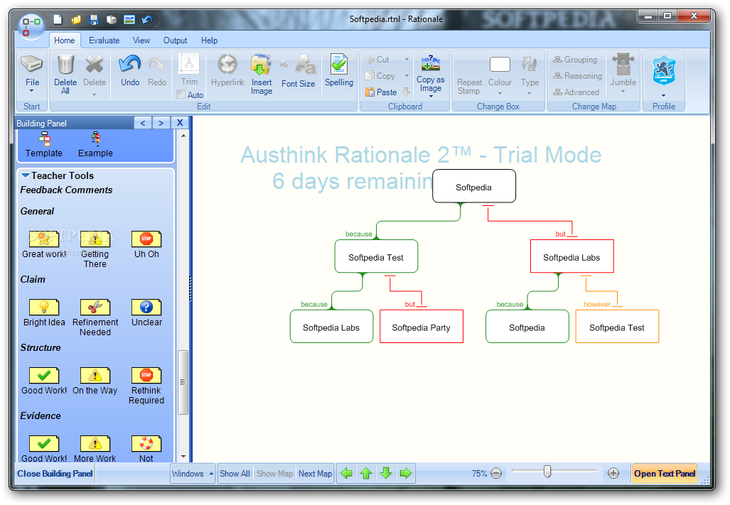Click the Trim map icon
Image resolution: width=730 pixels, height=505 pixels.
tap(189, 64)
